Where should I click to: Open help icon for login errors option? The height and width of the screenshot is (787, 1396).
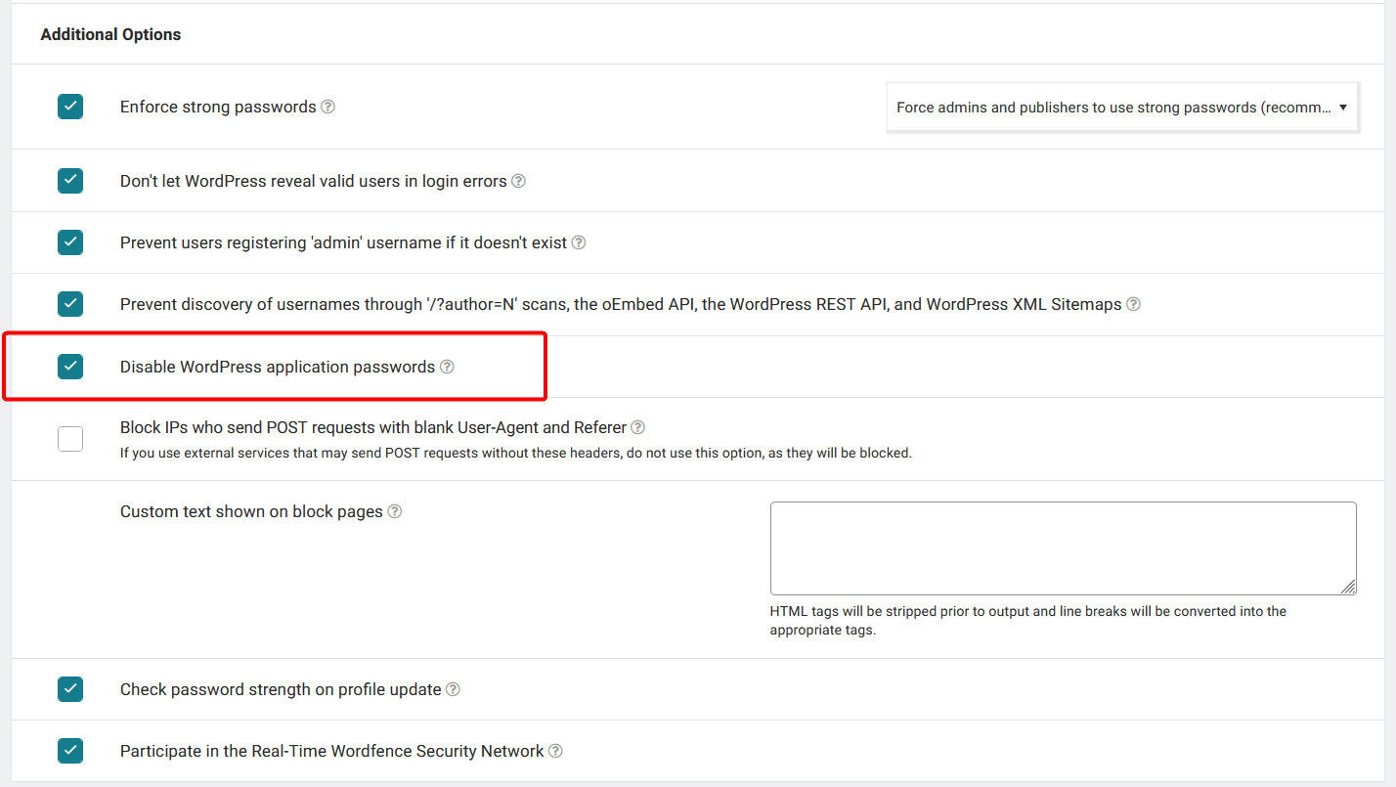[519, 181]
